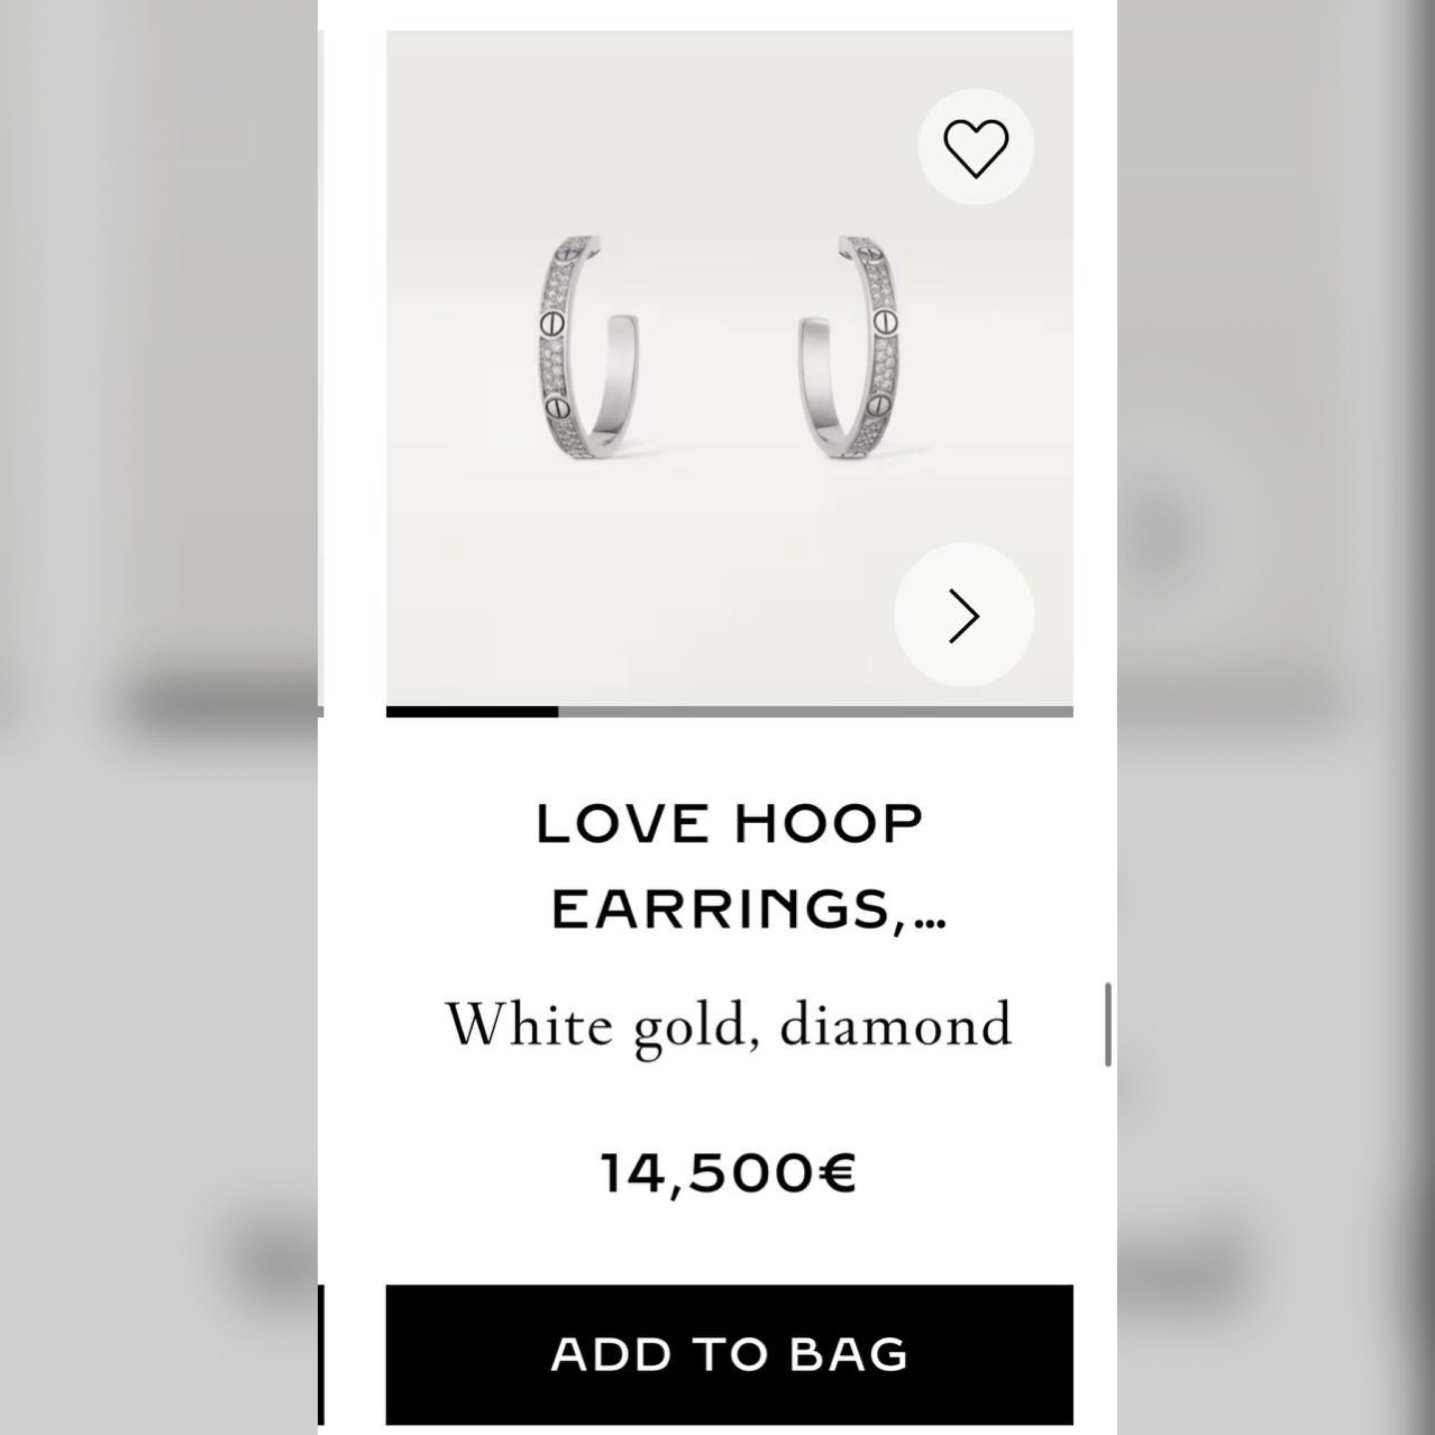Click the round white circle behind arrow
This screenshot has width=1435, height=1435.
coord(964,615)
